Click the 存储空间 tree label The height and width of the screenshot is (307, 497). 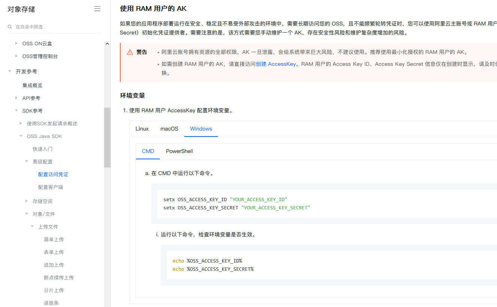tap(42, 201)
